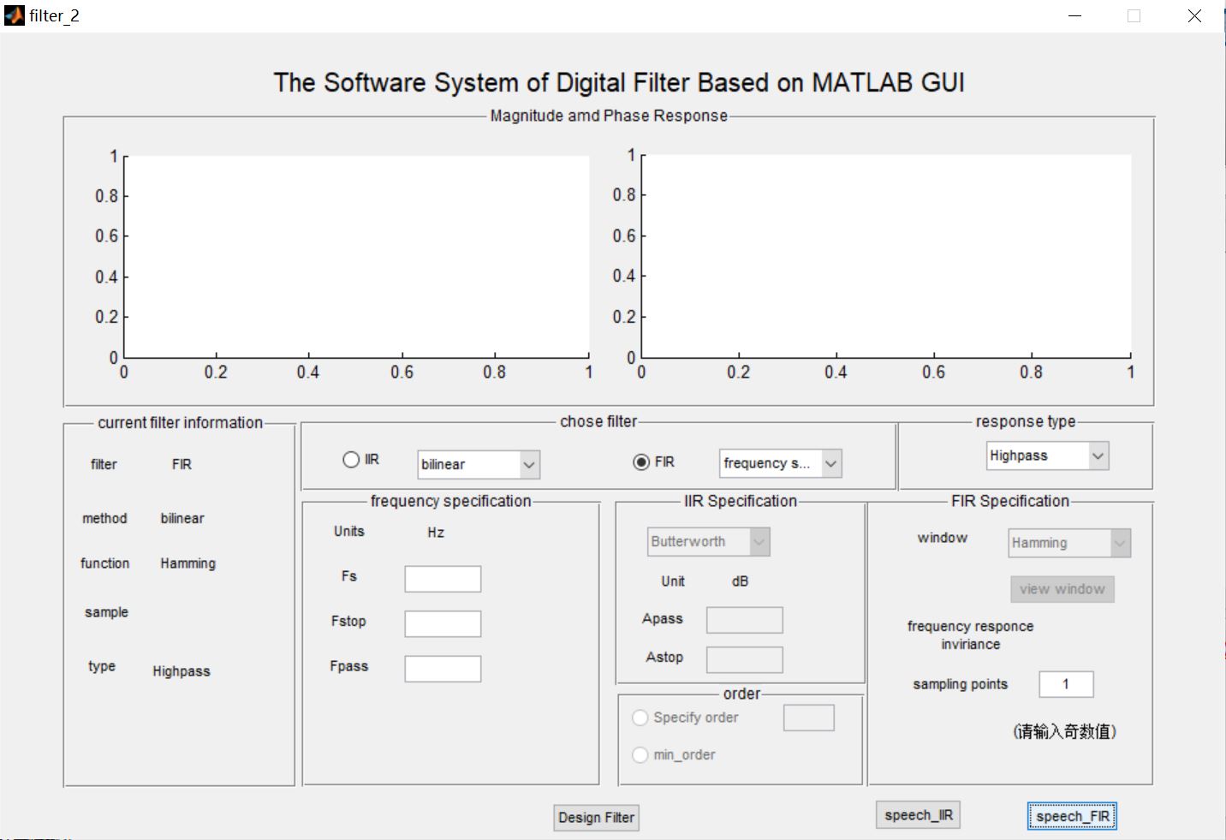Screen dimensions: 1226x840
Task: Open the Hamming window dropdown
Action: [1069, 543]
